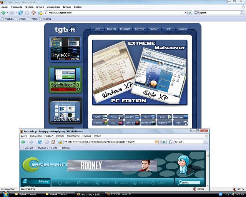
Task: Open the Bootscreens feature button
Action: 100,123
